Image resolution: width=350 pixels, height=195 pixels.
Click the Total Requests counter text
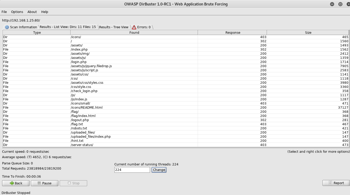point(32,169)
